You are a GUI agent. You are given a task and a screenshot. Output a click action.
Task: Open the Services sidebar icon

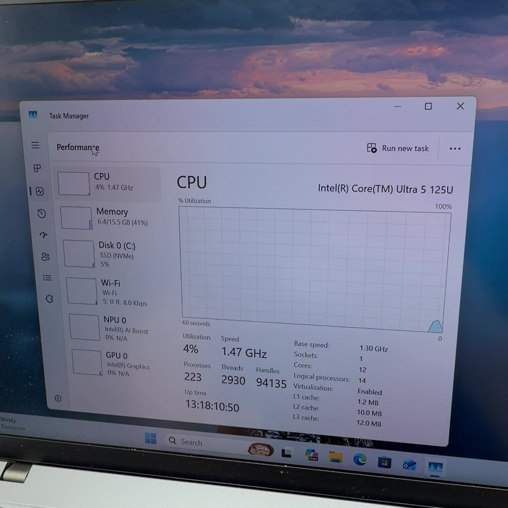[50, 299]
